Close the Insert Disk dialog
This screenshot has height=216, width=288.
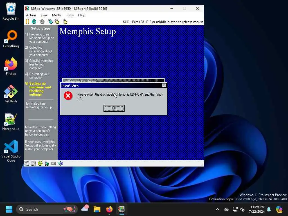pyautogui.click(x=164, y=85)
